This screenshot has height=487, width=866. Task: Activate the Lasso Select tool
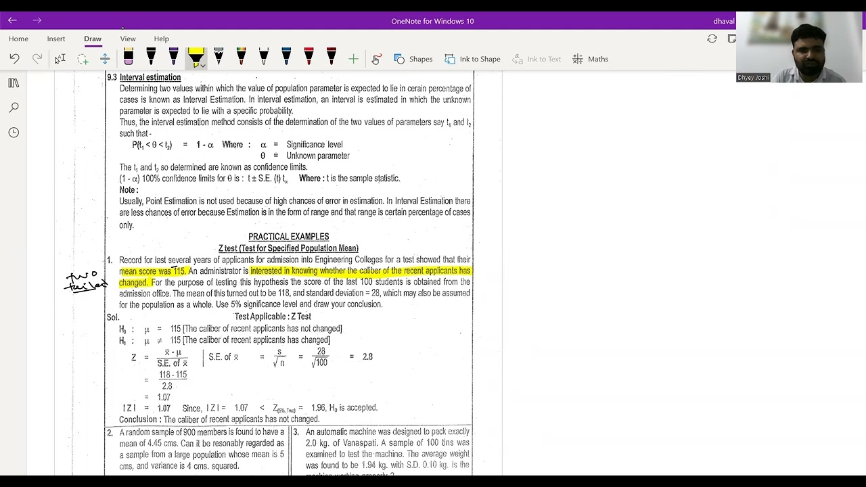tap(83, 59)
